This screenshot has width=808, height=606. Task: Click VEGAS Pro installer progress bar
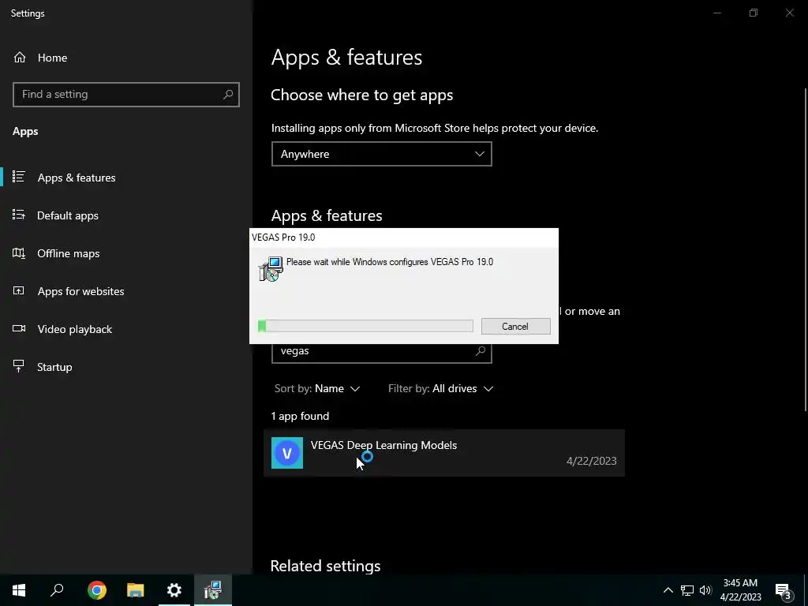(x=365, y=326)
